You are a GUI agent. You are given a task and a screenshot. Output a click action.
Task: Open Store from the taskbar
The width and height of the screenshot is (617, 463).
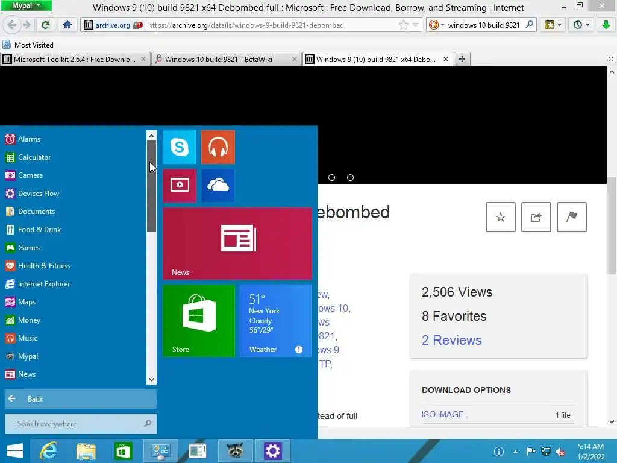[x=123, y=451]
